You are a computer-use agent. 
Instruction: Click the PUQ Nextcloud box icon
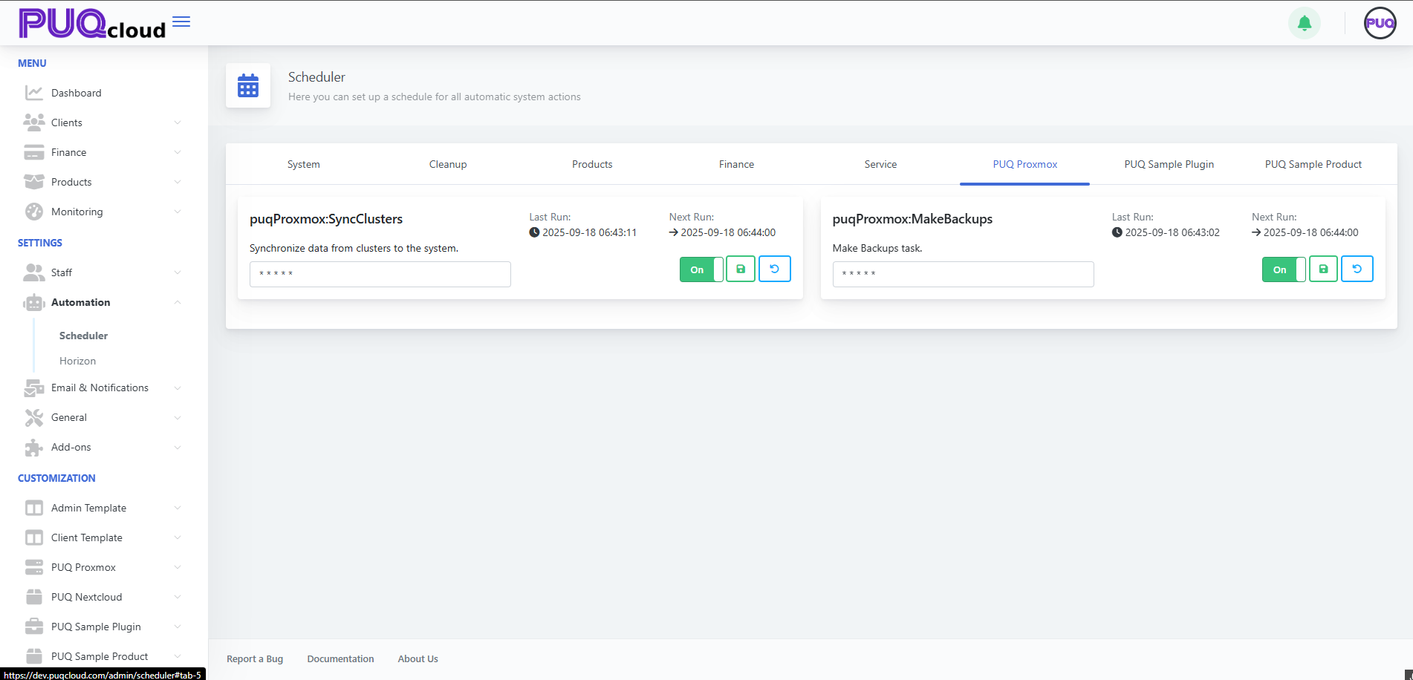pyautogui.click(x=34, y=597)
